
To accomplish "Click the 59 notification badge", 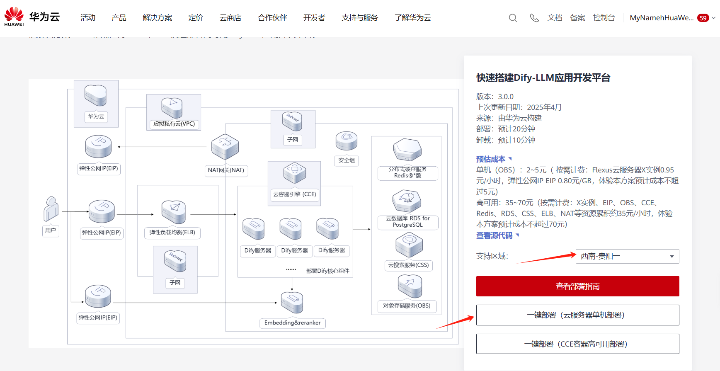I will [703, 18].
